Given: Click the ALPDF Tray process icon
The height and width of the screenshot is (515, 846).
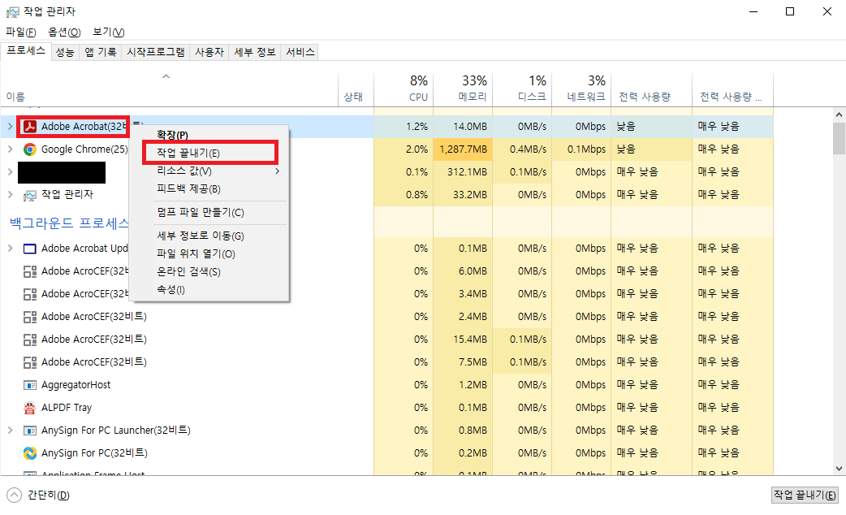Looking at the screenshot, I should point(30,408).
